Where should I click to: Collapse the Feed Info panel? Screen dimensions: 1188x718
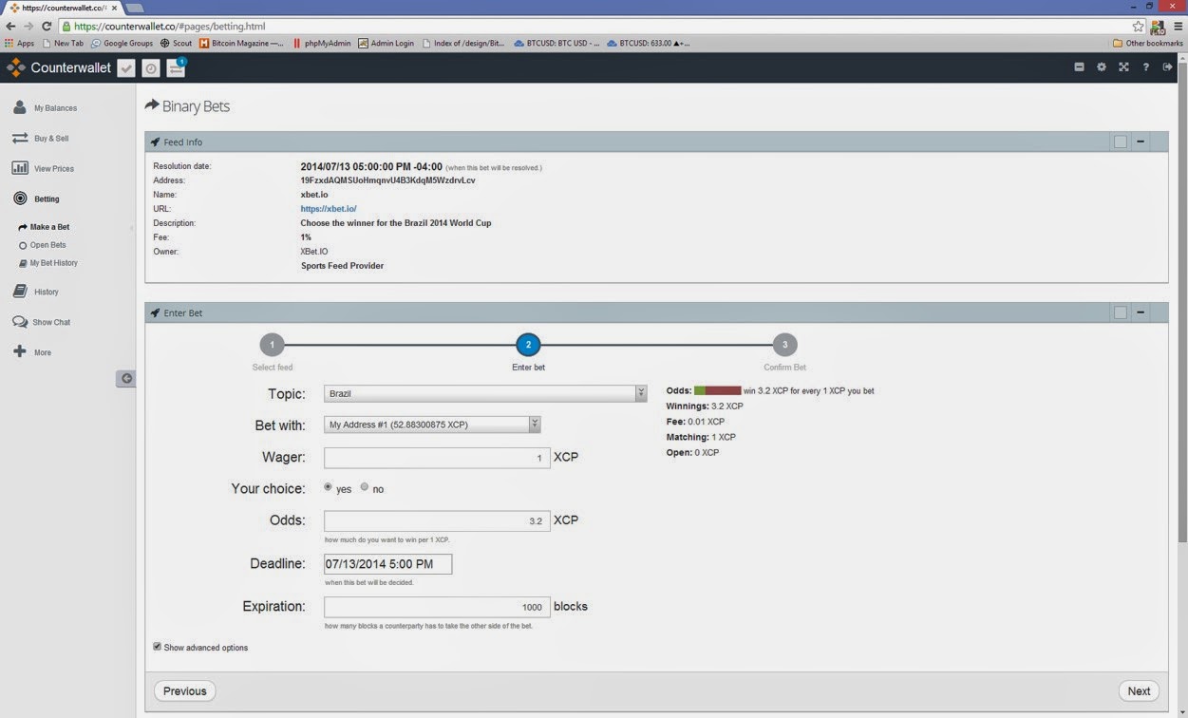click(1141, 142)
